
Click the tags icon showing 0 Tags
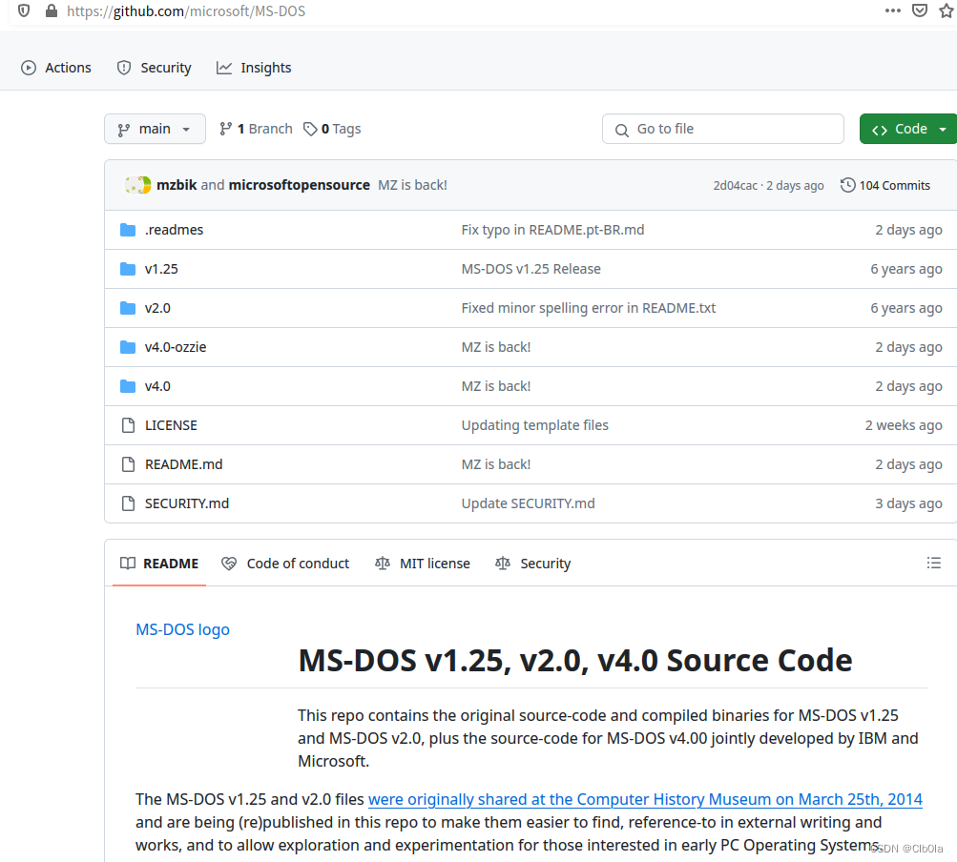click(x=310, y=128)
